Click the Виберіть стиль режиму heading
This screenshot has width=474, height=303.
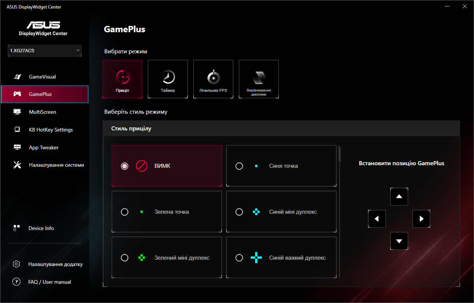click(x=136, y=112)
